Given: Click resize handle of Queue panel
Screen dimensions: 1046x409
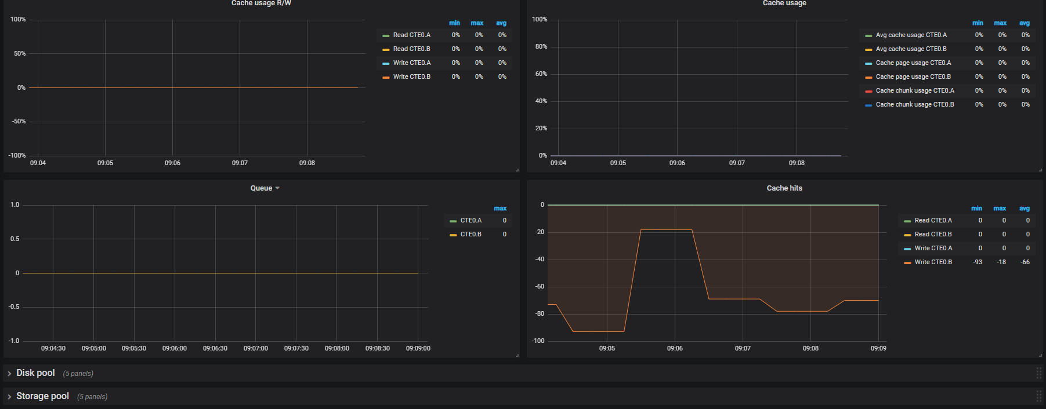Looking at the screenshot, I should coord(517,355).
